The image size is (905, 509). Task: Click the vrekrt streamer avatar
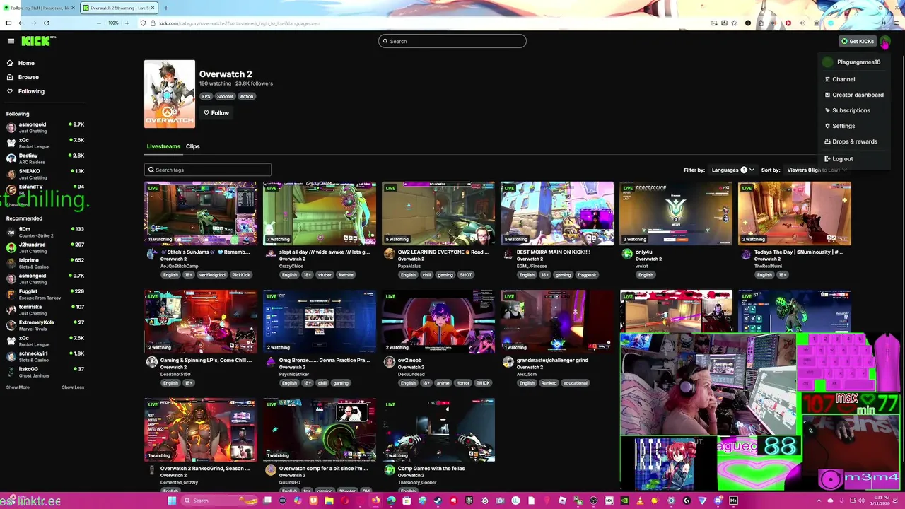pyautogui.click(x=626, y=254)
